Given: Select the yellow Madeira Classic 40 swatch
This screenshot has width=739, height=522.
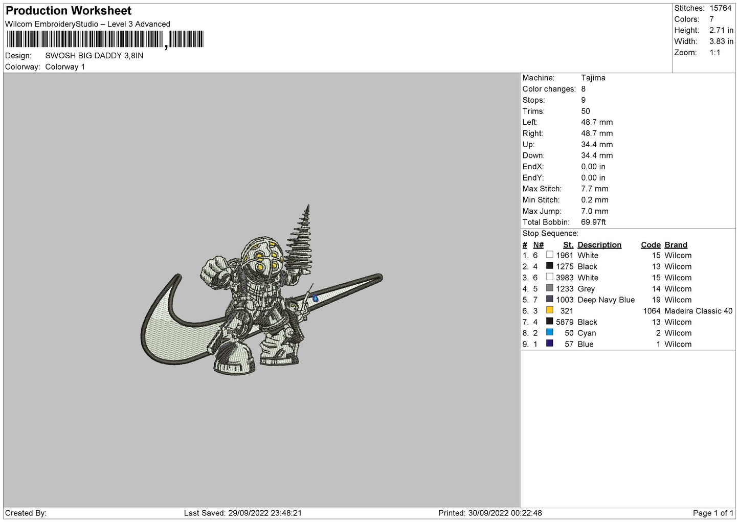Looking at the screenshot, I should (549, 310).
